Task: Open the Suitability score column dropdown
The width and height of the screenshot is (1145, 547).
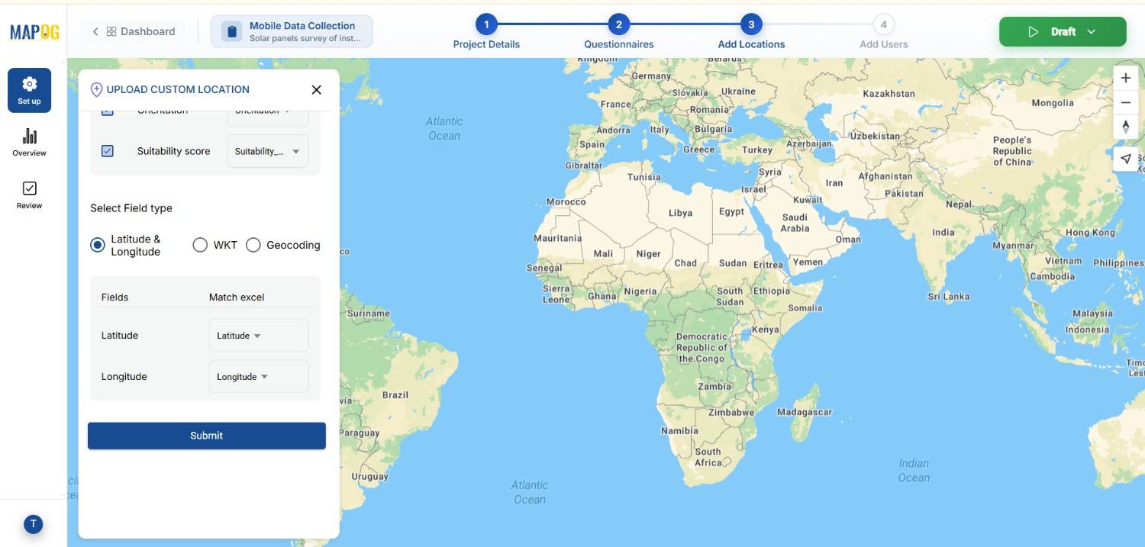Action: (x=267, y=151)
